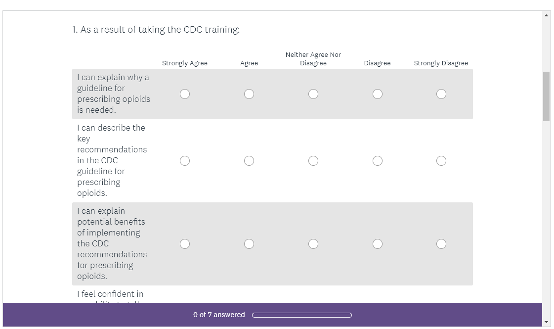This screenshot has width=554, height=329.
Task: Select Disagree for explaining why guideline needed
Action: coord(378,94)
